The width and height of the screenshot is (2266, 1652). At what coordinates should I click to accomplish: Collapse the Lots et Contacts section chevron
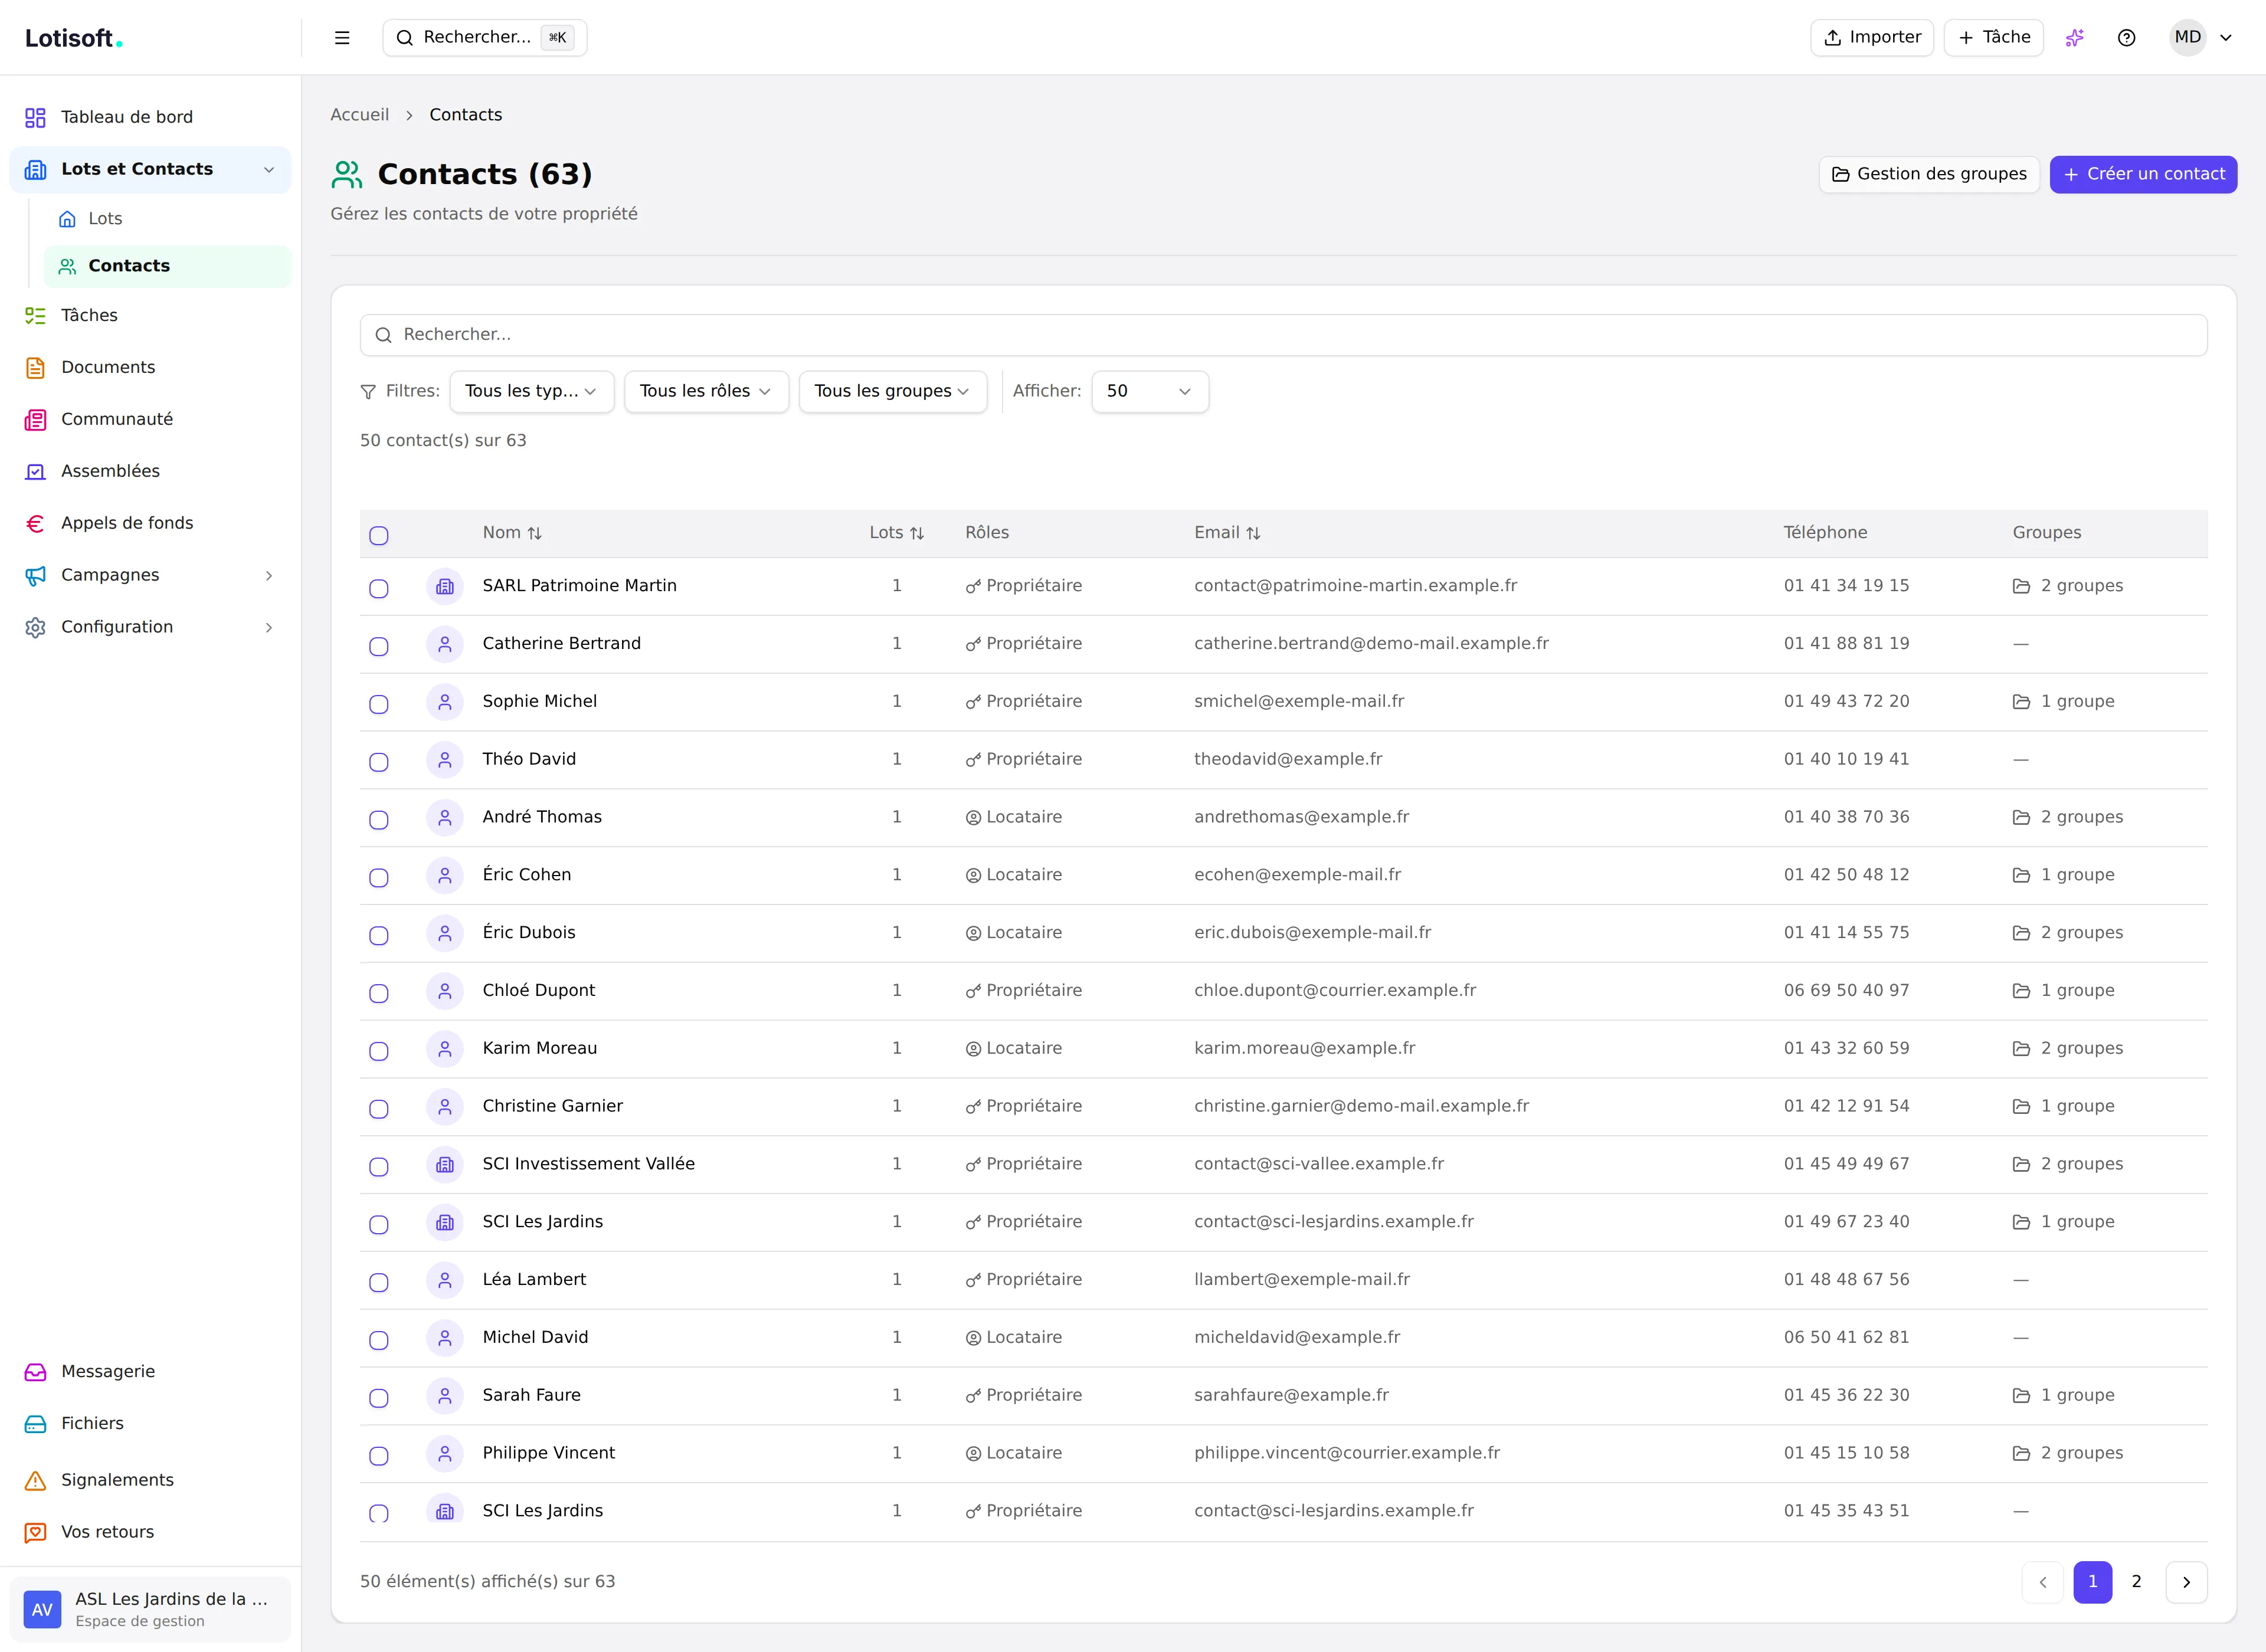269,170
